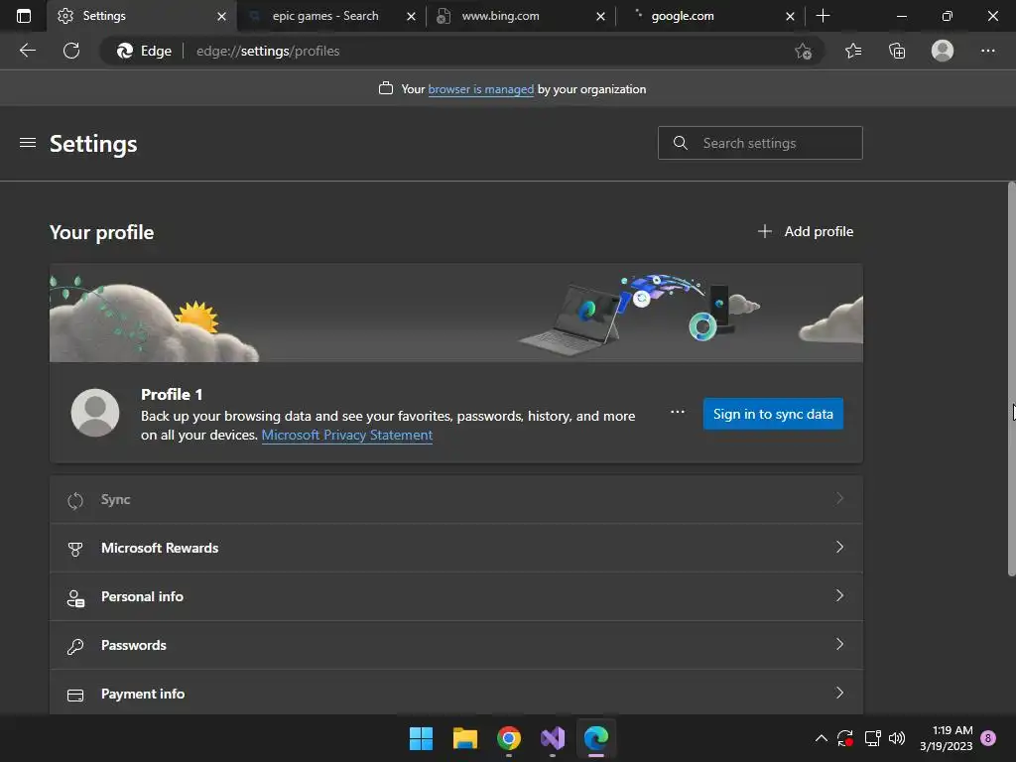
Task: Open Microsoft Privacy Statement link
Action: [346, 435]
